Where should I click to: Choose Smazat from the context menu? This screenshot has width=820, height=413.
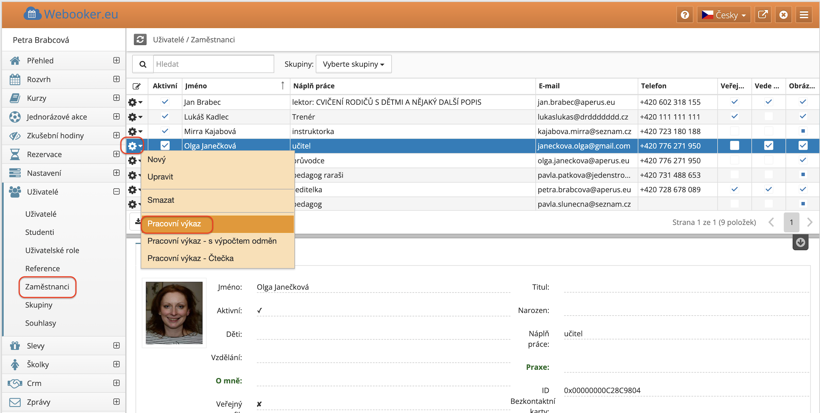[161, 200]
